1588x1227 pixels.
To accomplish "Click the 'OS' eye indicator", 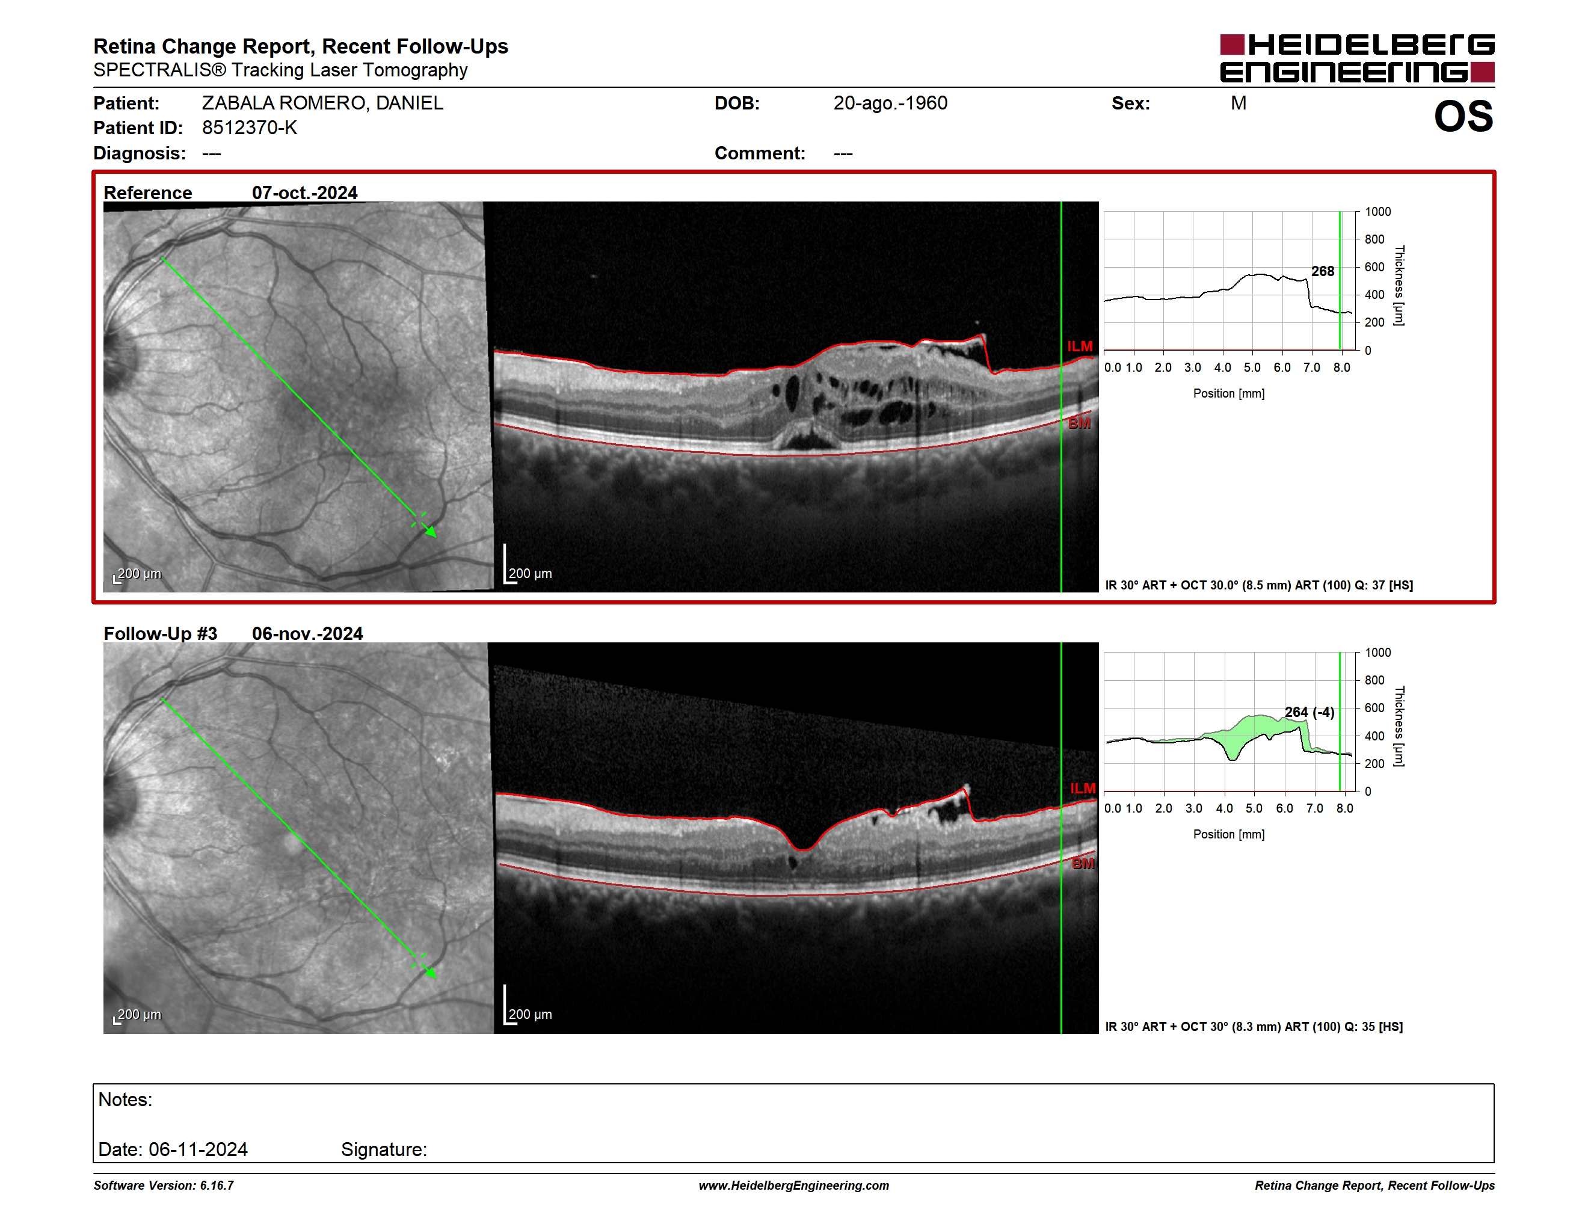I will pos(1463,116).
